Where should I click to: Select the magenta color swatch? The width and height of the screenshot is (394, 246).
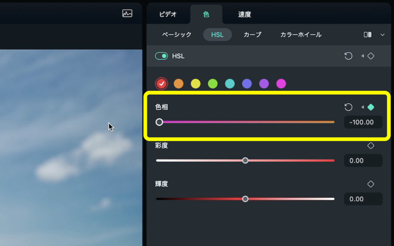[x=281, y=84]
